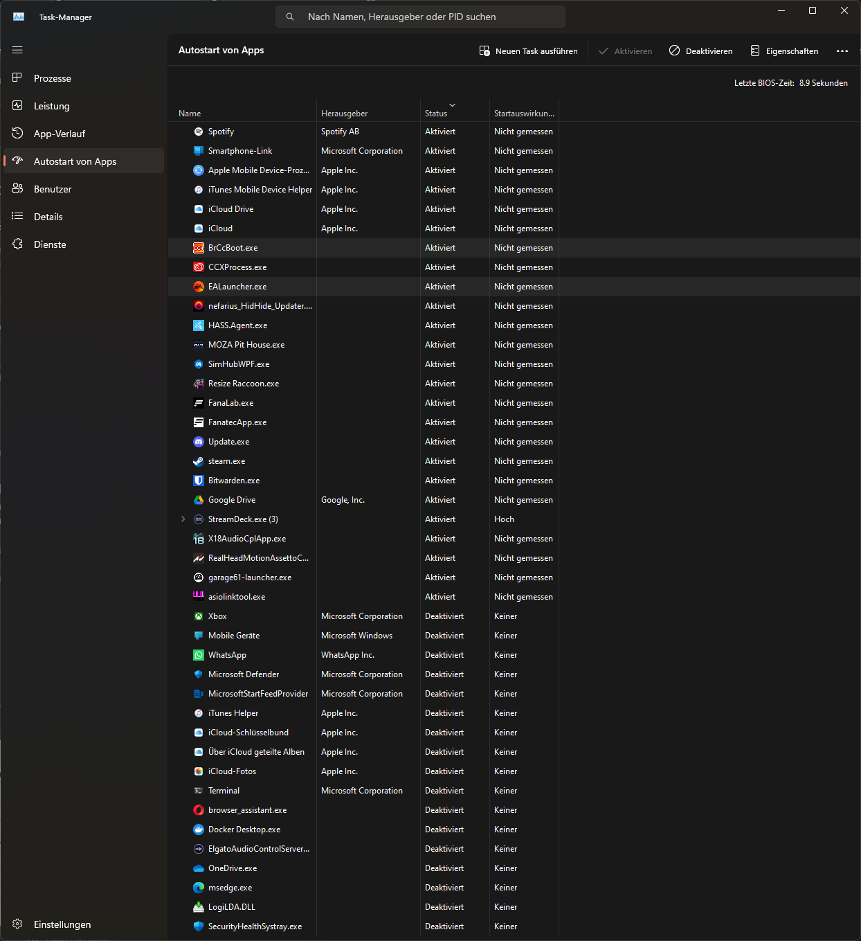This screenshot has height=941, width=861.
Task: Click the SimHubWPF.exe icon
Action: click(199, 364)
